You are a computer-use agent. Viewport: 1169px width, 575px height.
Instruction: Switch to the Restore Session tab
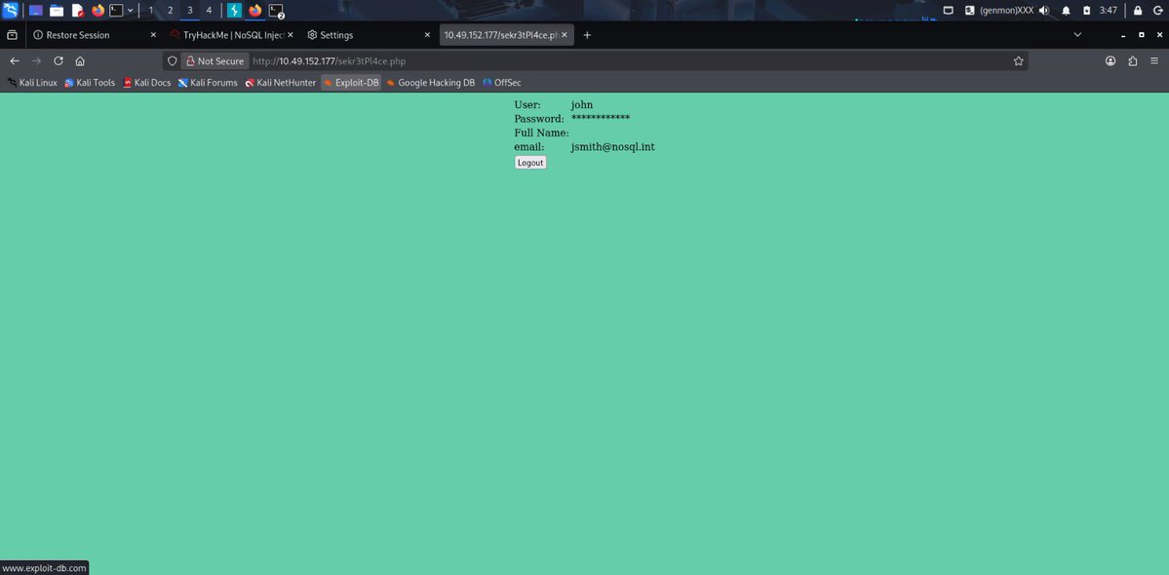pyautogui.click(x=94, y=35)
